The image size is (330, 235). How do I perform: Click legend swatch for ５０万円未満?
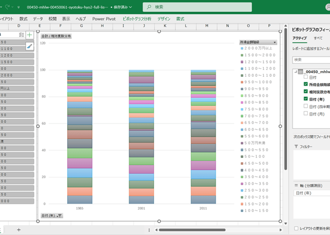pos(242,143)
